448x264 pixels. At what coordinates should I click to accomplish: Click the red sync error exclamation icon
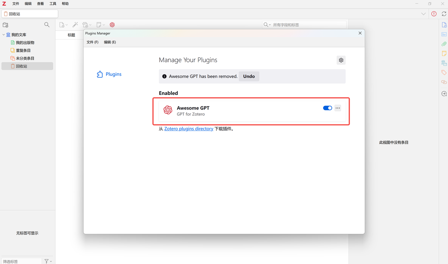click(434, 14)
